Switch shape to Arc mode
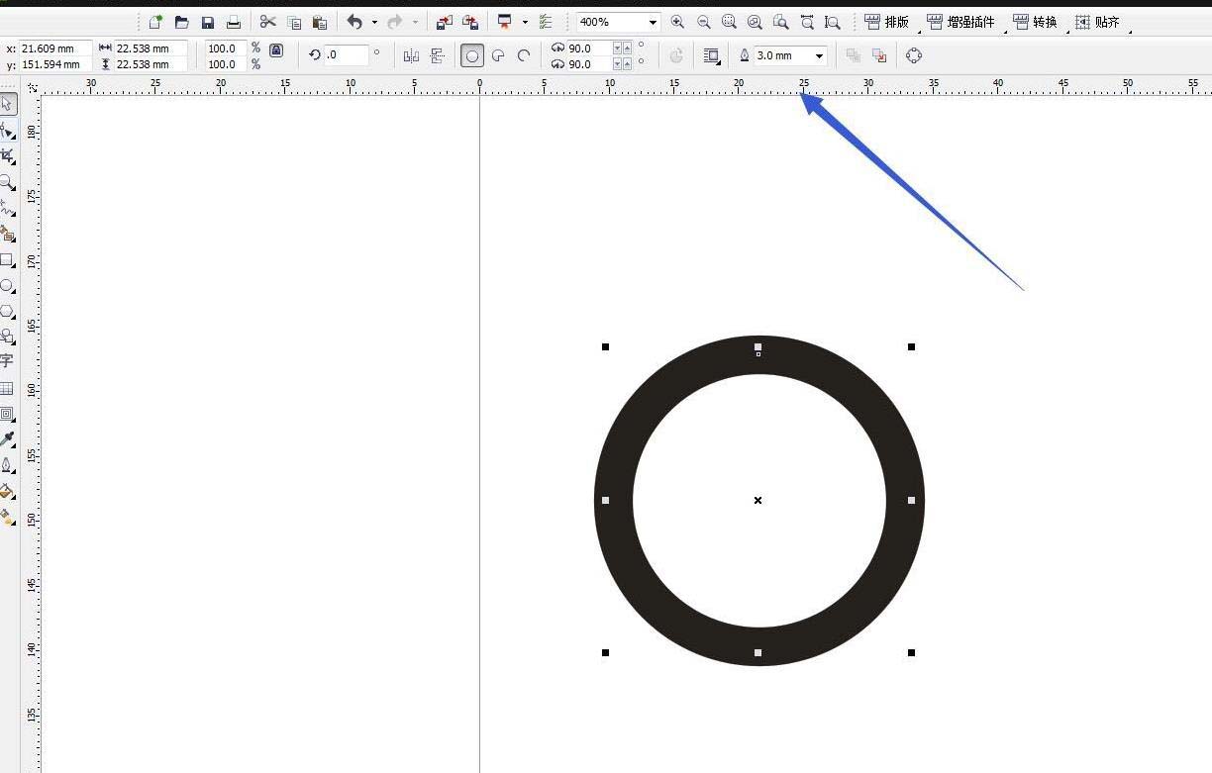Image resolution: width=1212 pixels, height=773 pixels. [524, 56]
